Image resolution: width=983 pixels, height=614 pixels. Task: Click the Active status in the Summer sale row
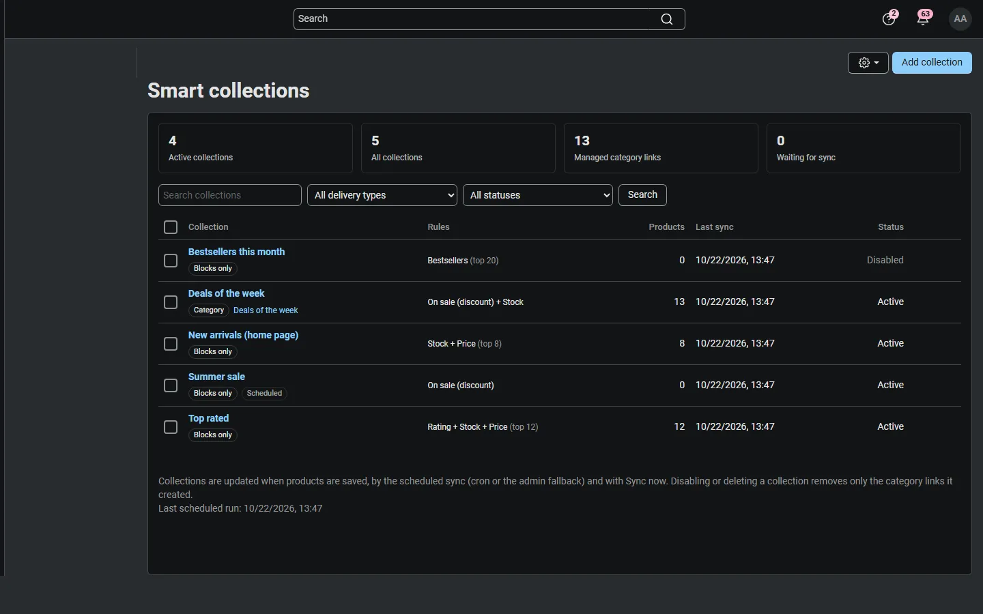click(x=890, y=385)
